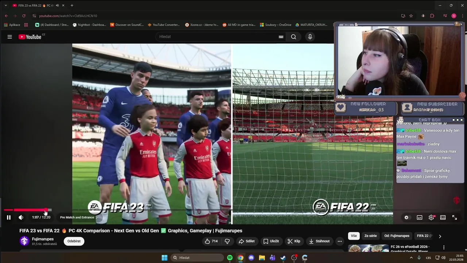Mute the video with the speaker icon
The width and height of the screenshot is (467, 263).
[x=21, y=217]
